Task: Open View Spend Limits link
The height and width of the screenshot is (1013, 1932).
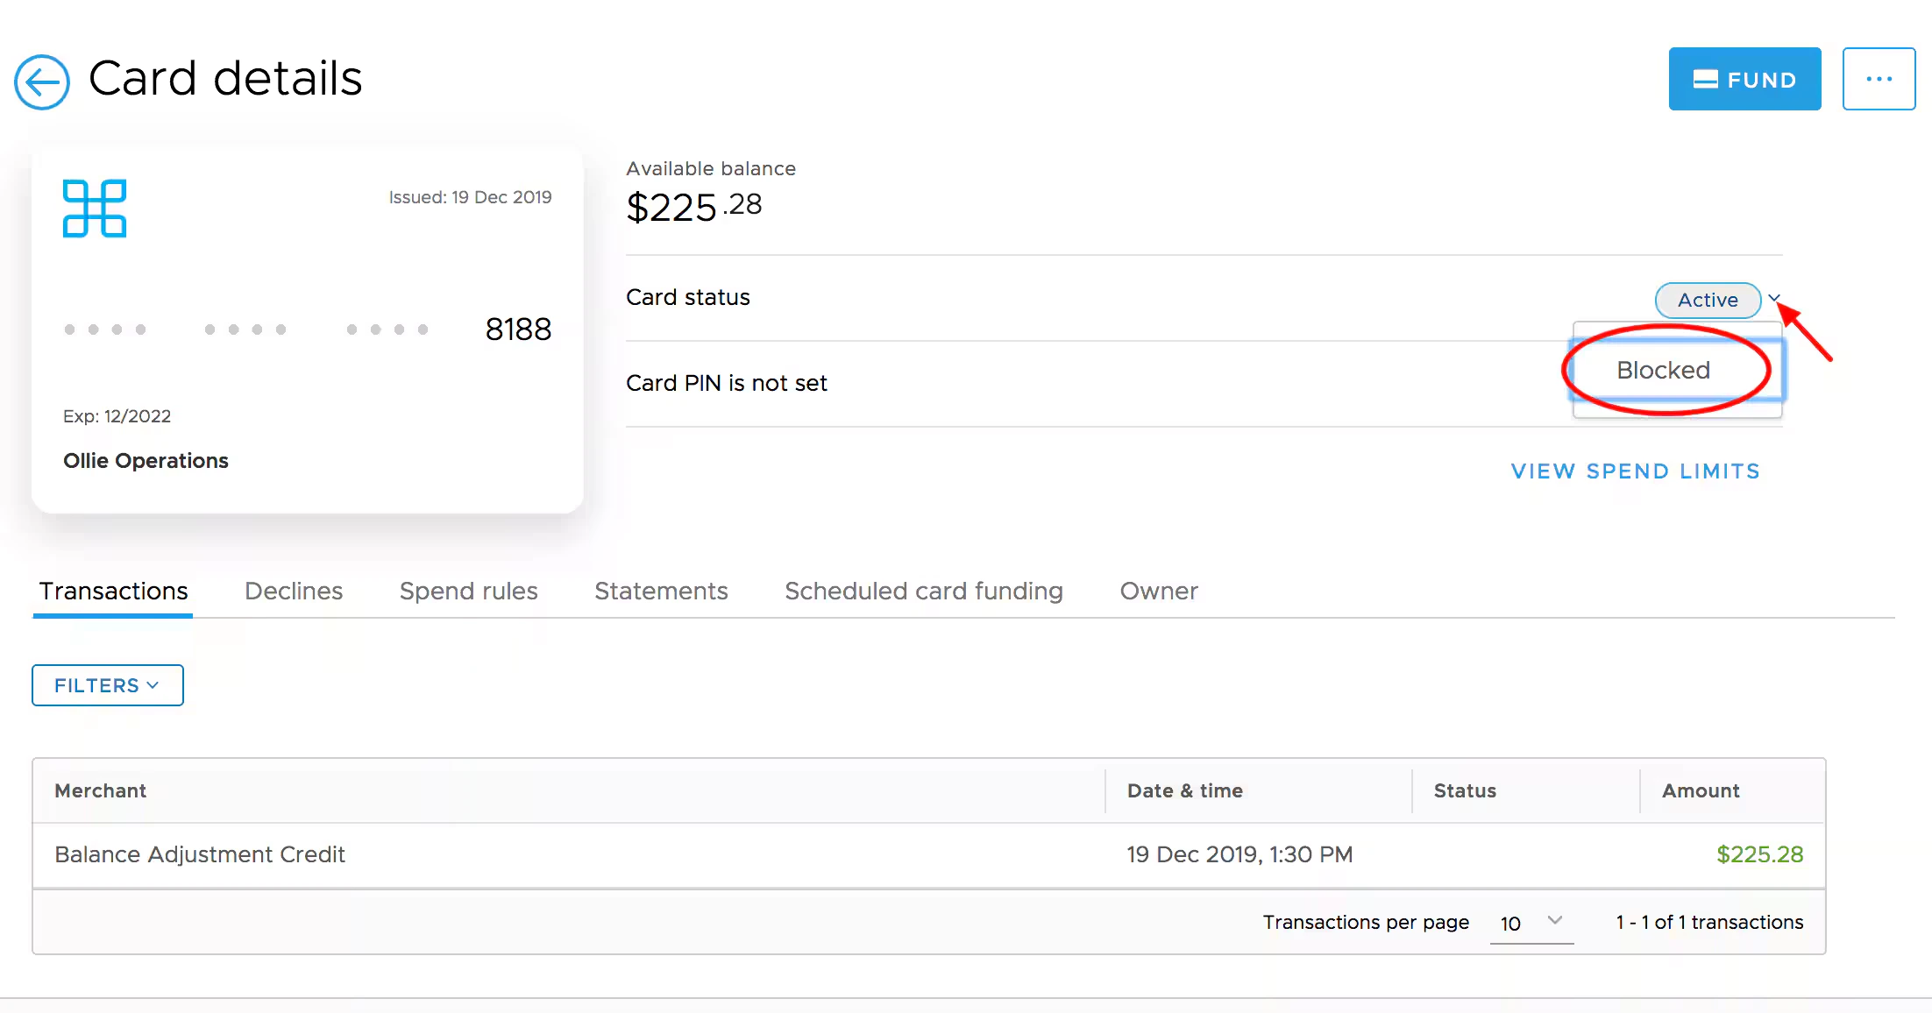Action: [x=1635, y=471]
